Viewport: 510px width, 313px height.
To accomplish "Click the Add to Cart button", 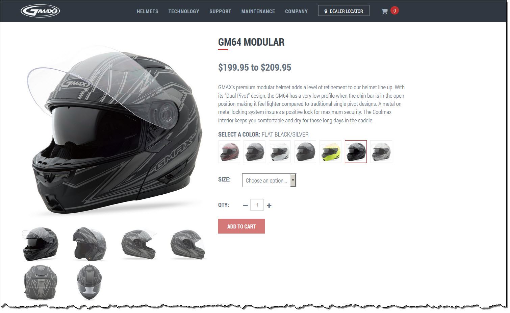I will click(241, 226).
